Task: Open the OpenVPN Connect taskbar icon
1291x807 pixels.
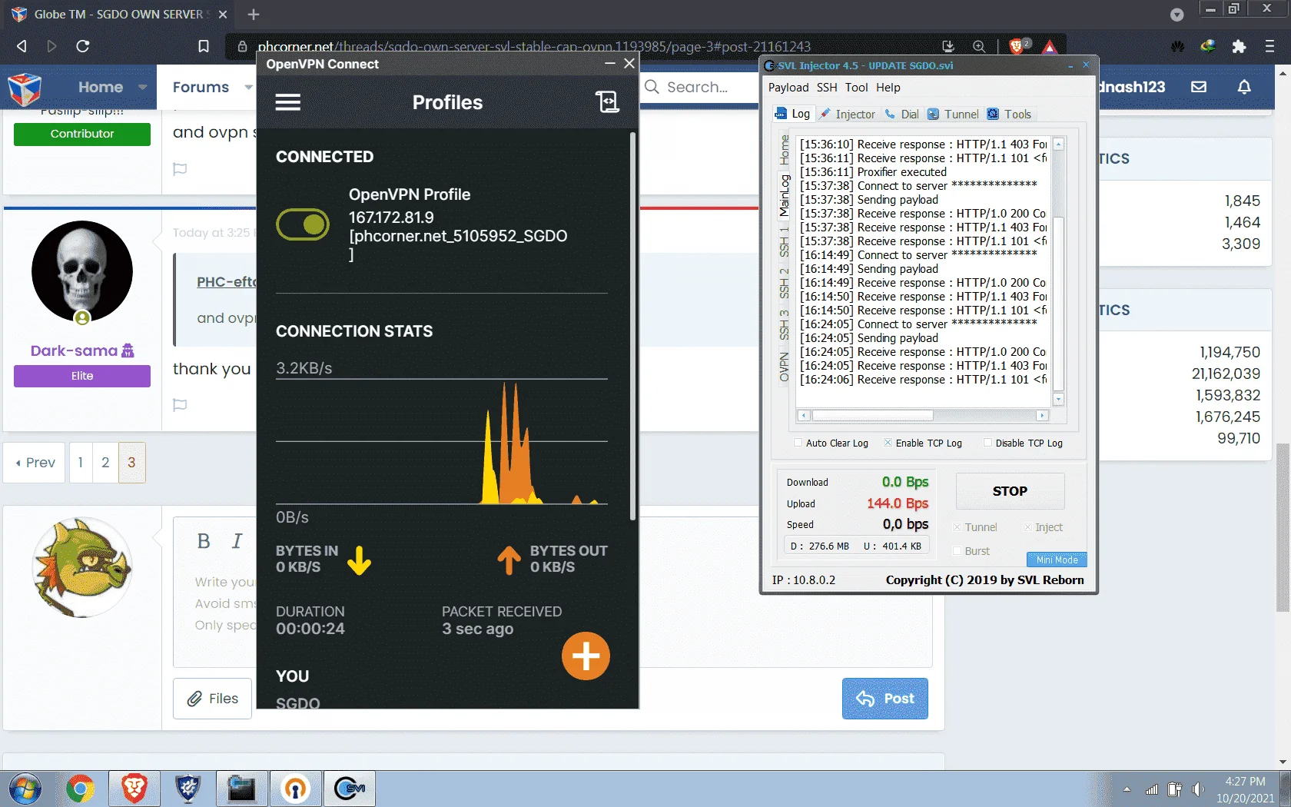Action: (x=295, y=789)
